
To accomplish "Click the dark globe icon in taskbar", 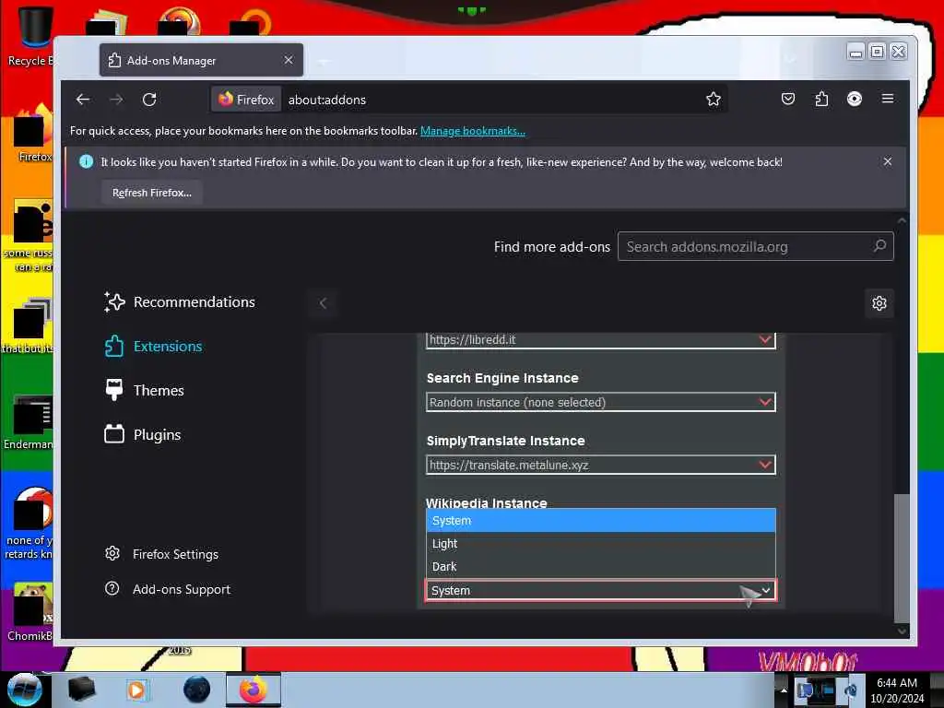I will pos(197,690).
